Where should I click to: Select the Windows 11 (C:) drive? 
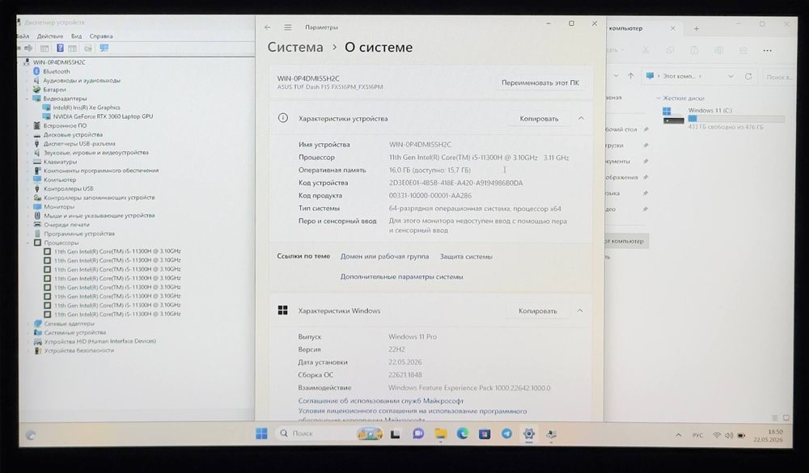click(x=722, y=117)
